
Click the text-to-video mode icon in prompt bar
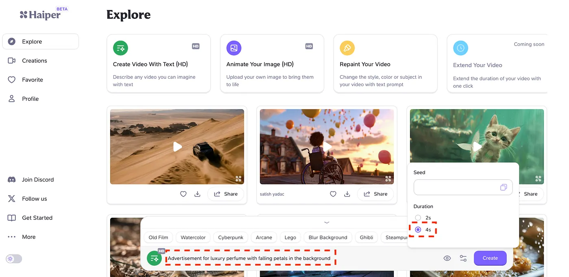154,258
